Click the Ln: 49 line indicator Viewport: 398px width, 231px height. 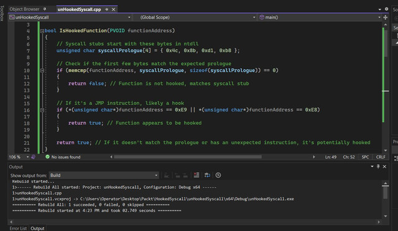tap(330, 157)
